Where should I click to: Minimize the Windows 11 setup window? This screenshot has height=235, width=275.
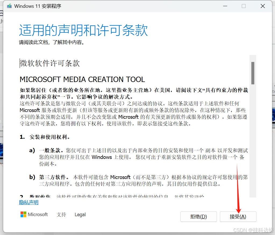click(x=225, y=6)
